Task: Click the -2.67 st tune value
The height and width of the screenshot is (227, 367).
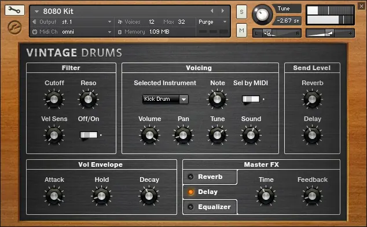Action: (288, 21)
